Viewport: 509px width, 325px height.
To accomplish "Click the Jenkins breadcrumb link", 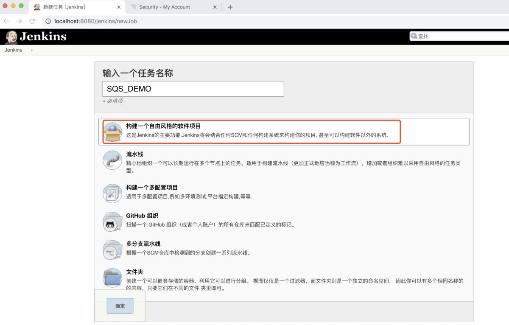I will pyautogui.click(x=13, y=50).
